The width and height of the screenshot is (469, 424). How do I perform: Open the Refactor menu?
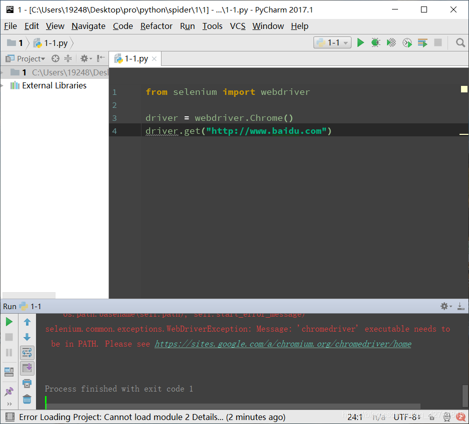point(156,26)
